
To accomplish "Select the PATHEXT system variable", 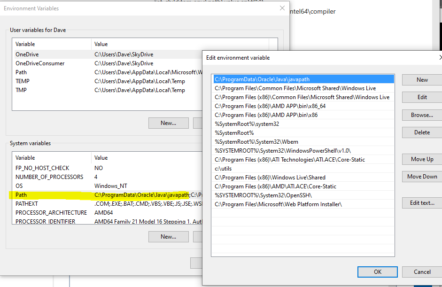I will 26,204.
